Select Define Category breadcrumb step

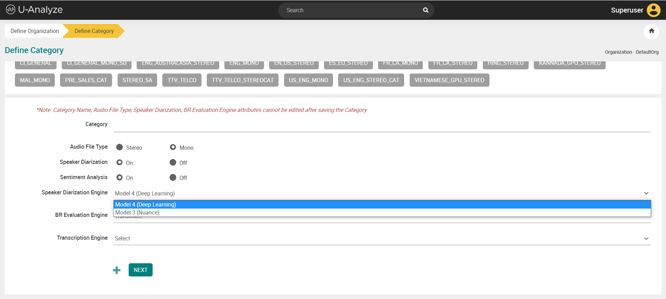click(94, 31)
